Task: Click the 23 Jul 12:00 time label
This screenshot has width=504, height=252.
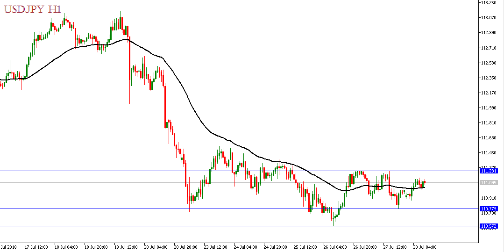Action: coord(216,246)
